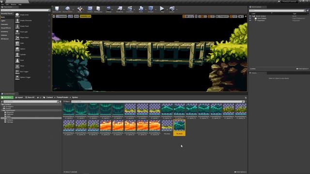The height and width of the screenshot is (174, 310).
Task: Select the Cylinder actor icon
Action: [17, 55]
